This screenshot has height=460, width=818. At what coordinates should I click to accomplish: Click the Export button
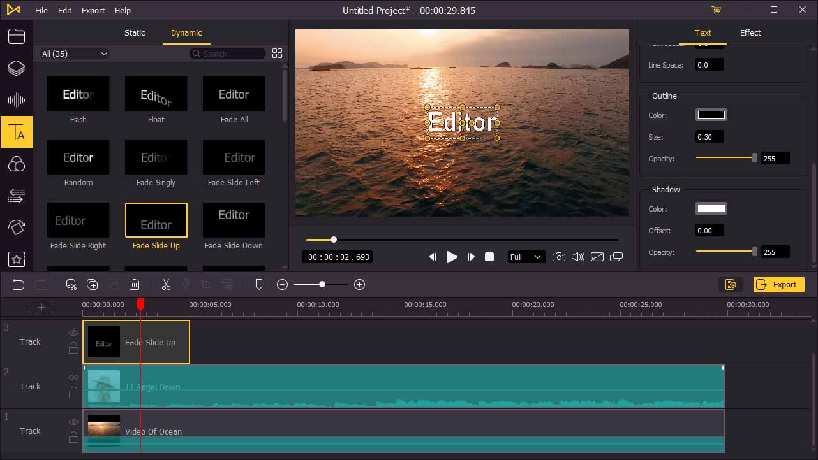[778, 284]
